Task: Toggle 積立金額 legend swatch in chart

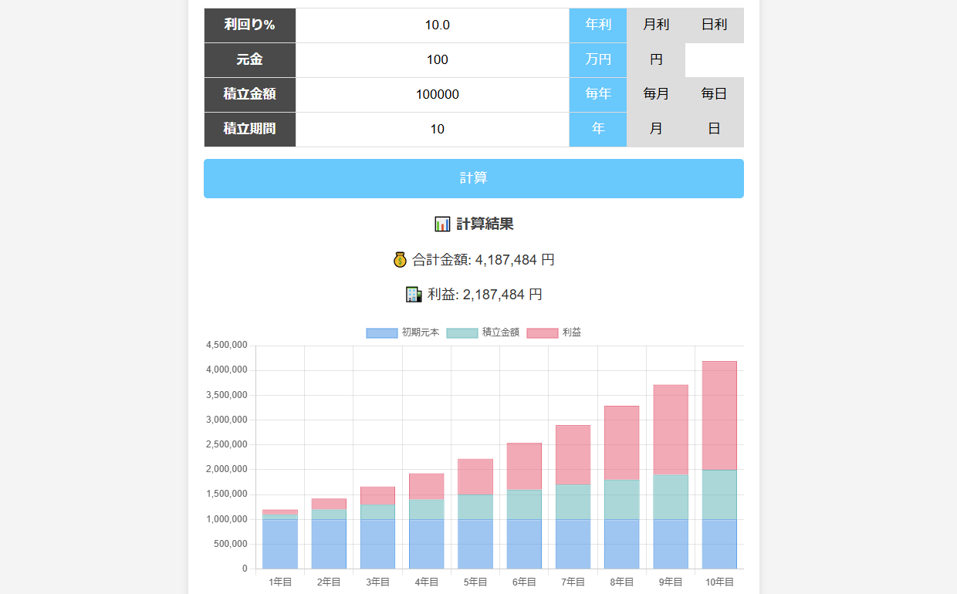Action: pos(462,332)
